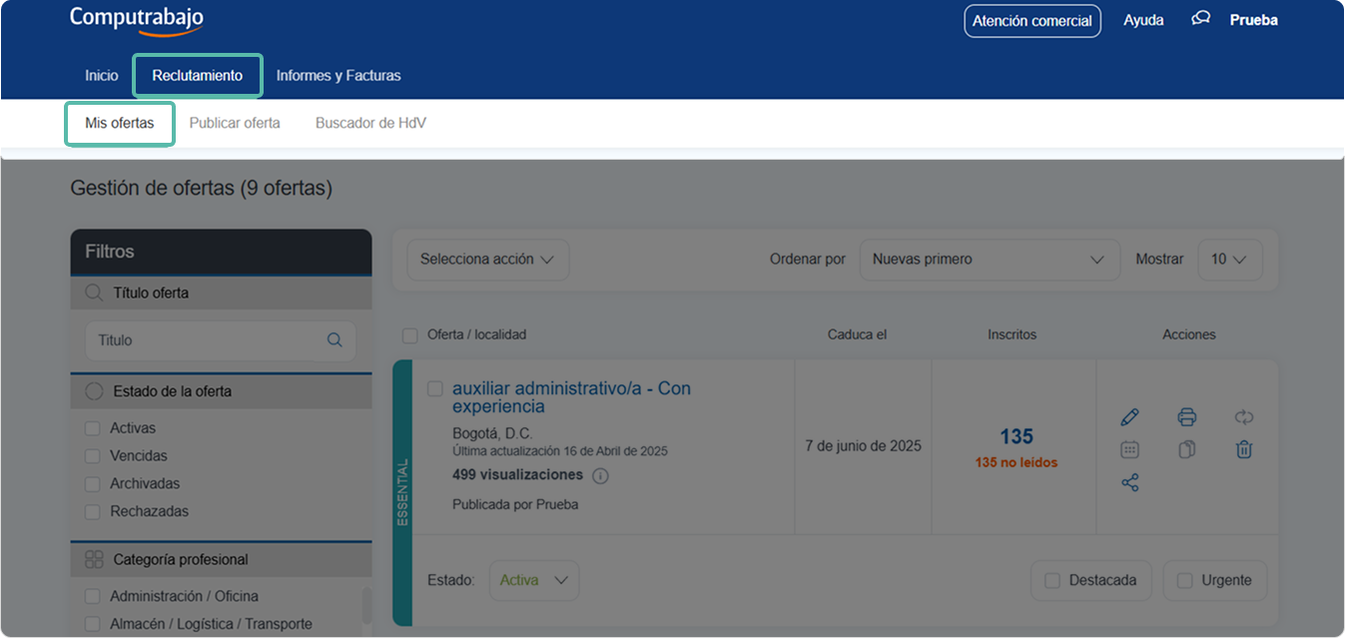Print the offer using the printer icon
Image resolution: width=1345 pixels, height=638 pixels.
click(x=1186, y=416)
